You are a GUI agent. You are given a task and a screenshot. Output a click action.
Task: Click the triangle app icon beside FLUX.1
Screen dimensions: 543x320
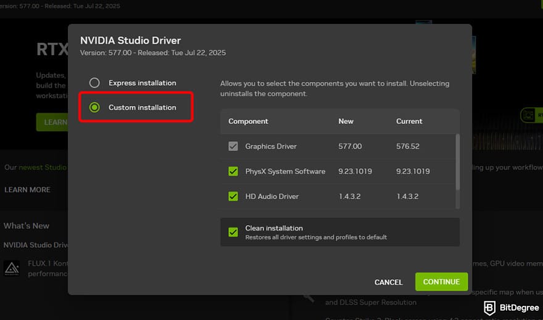[x=12, y=268]
